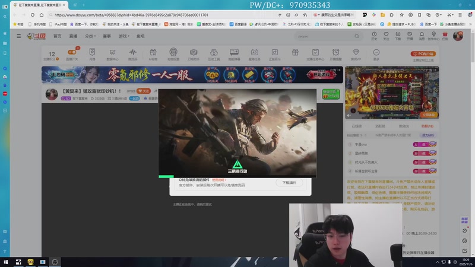
Task: Switch to the 贵宾 VIP guests tab
Action: 404,126
